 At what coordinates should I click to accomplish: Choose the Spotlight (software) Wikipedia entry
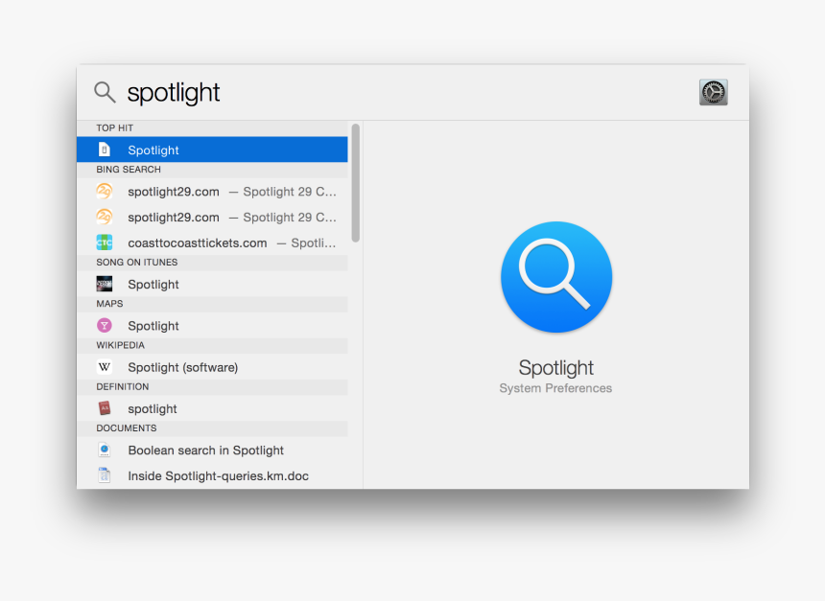(x=182, y=367)
